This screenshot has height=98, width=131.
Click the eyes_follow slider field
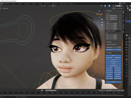(114, 50)
